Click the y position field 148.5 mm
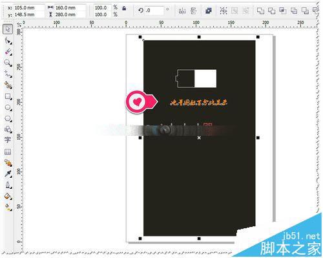Image resolution: width=323 pixels, height=258 pixels. pyautogui.click(x=28, y=15)
